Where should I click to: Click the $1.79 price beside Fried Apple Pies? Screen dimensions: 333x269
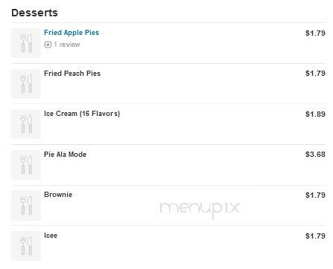point(315,33)
